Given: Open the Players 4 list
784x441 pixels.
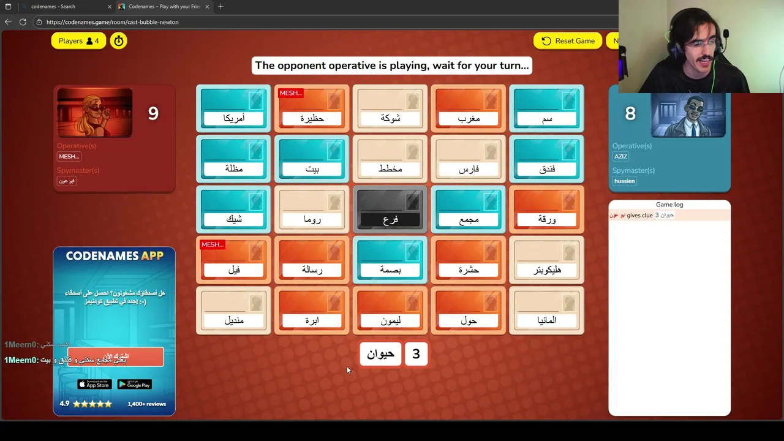Looking at the screenshot, I should (x=78, y=41).
